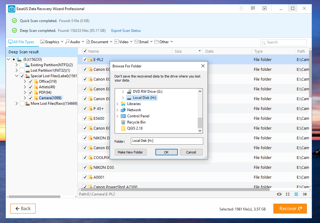Image resolution: width=320 pixels, height=223 pixels.
Task: Click the QGIS 2.18 folder icon
Action: coord(123,128)
